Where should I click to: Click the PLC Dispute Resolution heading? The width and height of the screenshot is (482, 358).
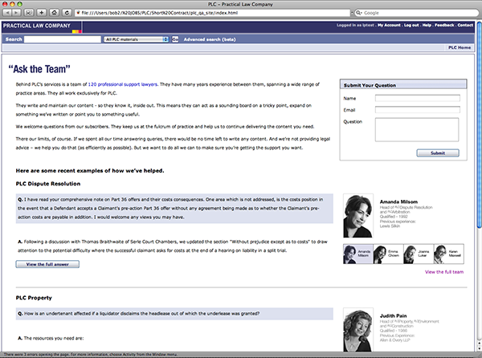(48, 184)
